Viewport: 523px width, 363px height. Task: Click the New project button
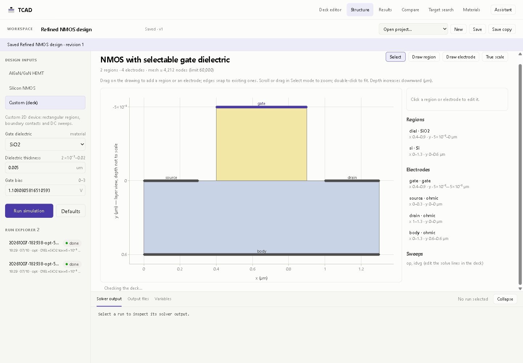(x=458, y=29)
